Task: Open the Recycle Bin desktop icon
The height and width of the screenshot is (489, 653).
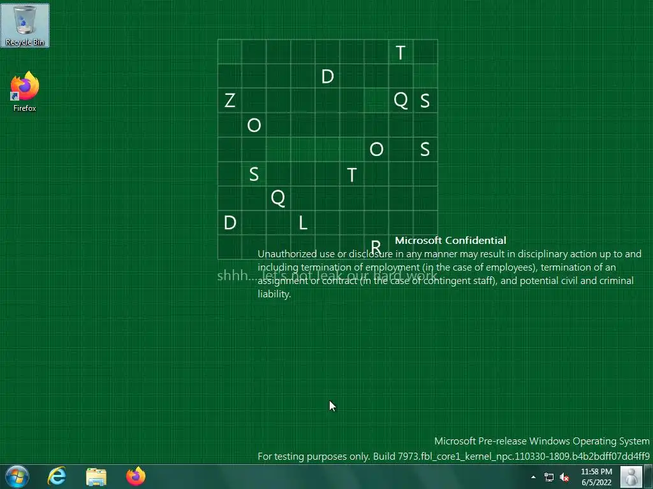Action: tap(25, 25)
